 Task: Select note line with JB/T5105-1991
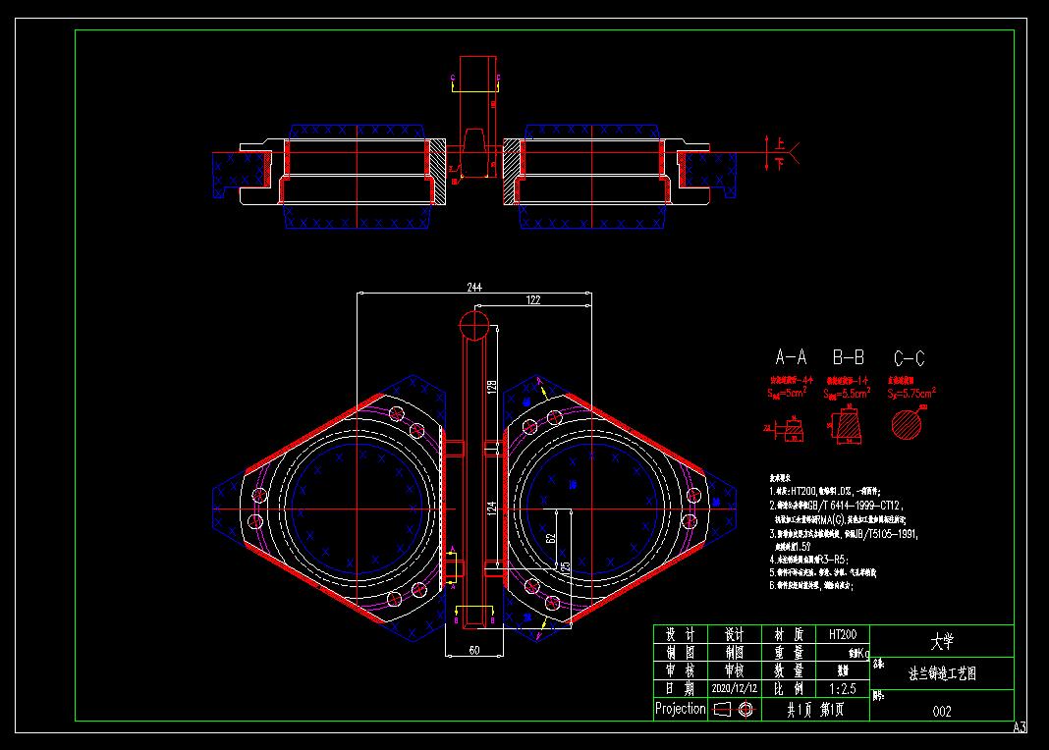pyautogui.click(x=844, y=533)
